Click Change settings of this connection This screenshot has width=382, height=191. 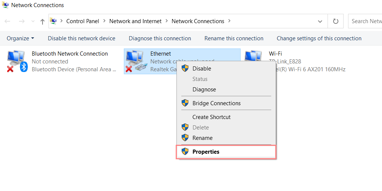point(319,38)
